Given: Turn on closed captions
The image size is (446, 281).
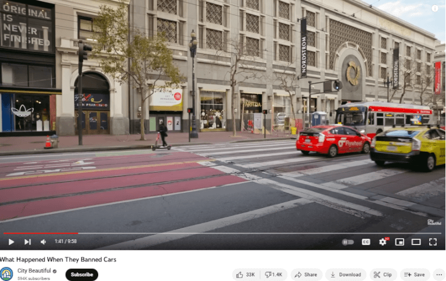Looking at the screenshot, I should pyautogui.click(x=366, y=242).
